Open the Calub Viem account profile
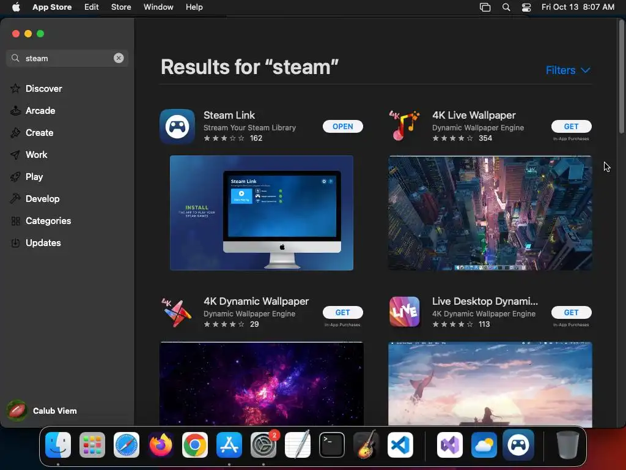This screenshot has width=626, height=470. pyautogui.click(x=42, y=411)
